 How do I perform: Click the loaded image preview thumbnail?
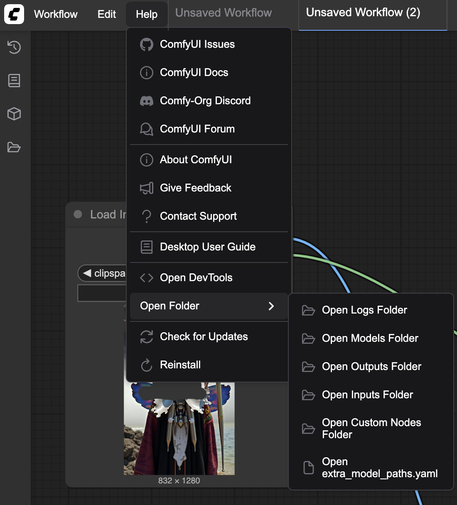179,429
